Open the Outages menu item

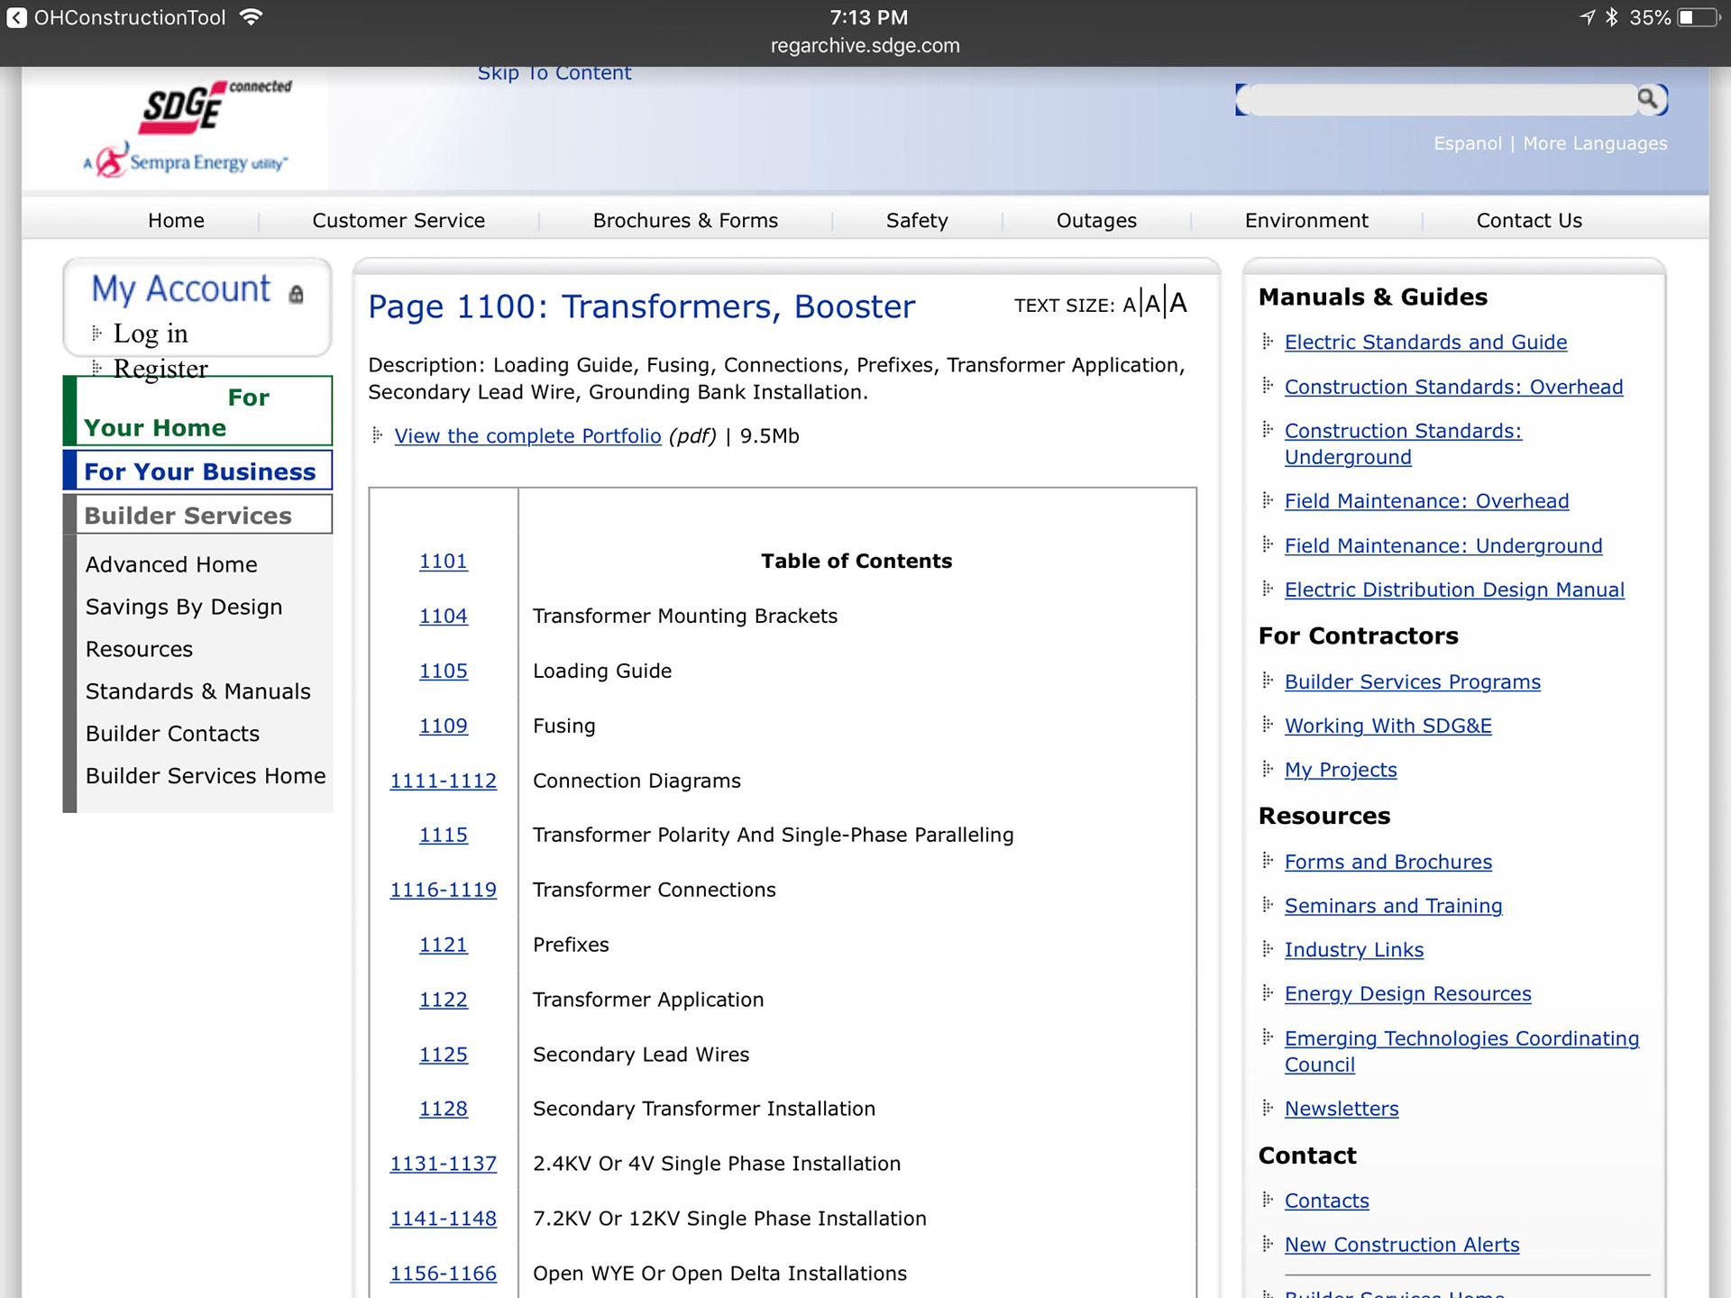coord(1096,220)
